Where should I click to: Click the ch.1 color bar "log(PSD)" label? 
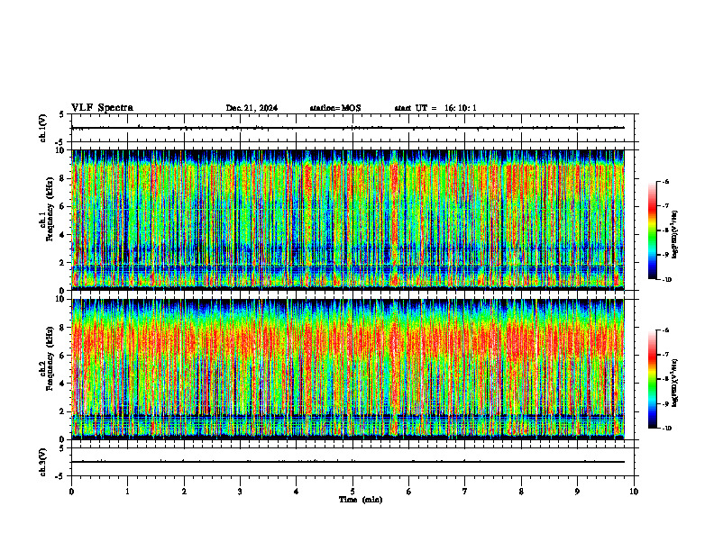click(675, 235)
